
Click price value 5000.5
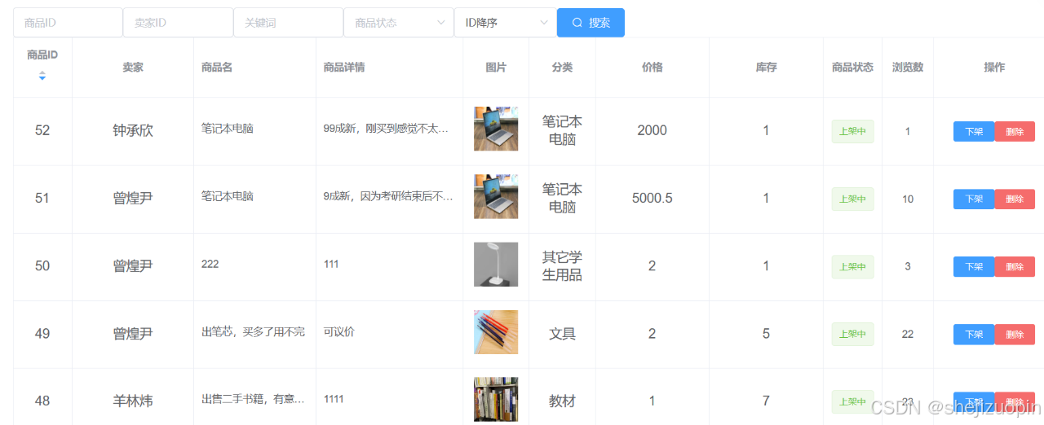(x=652, y=198)
